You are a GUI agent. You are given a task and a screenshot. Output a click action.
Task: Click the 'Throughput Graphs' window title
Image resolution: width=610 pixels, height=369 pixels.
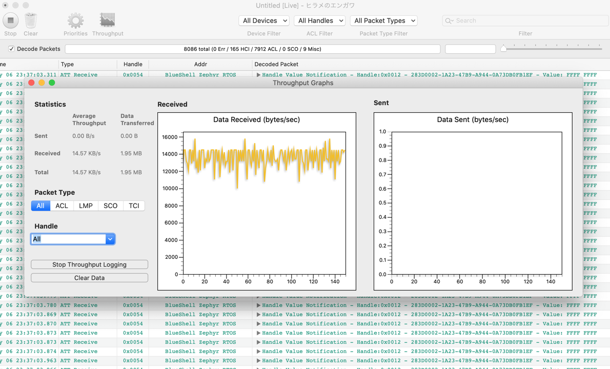(x=303, y=83)
